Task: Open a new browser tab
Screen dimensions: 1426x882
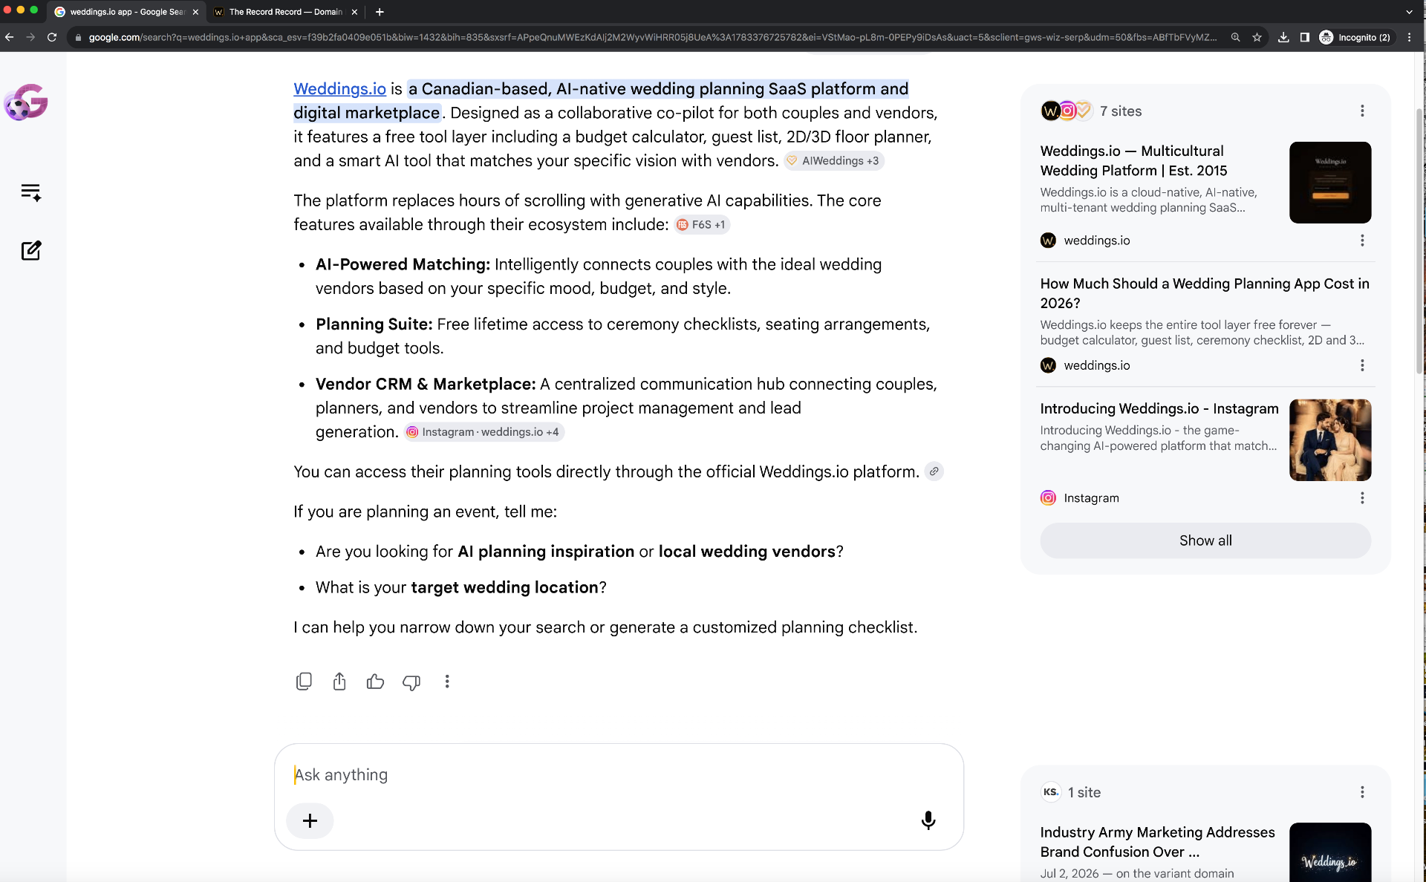Action: [380, 12]
